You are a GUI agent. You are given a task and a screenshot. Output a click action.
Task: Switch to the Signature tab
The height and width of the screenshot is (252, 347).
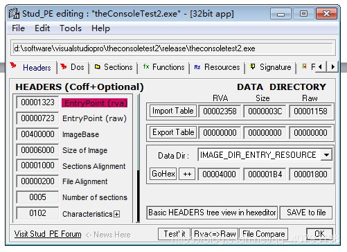pyautogui.click(x=271, y=67)
